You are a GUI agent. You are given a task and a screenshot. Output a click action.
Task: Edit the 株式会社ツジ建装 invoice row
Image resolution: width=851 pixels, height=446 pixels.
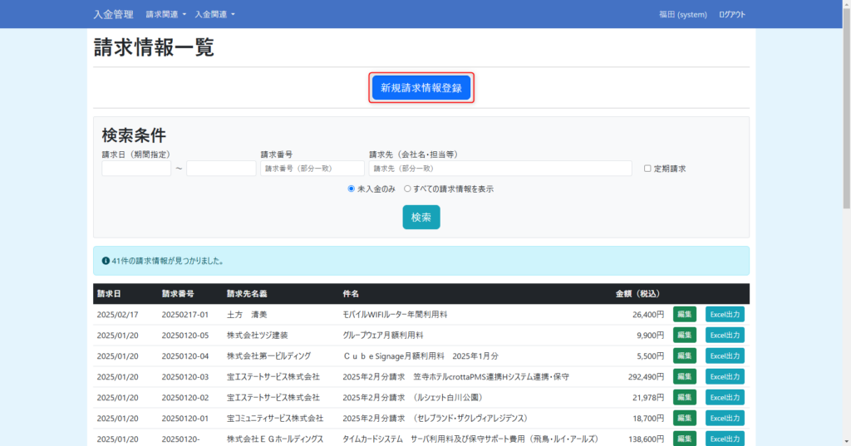coord(684,336)
